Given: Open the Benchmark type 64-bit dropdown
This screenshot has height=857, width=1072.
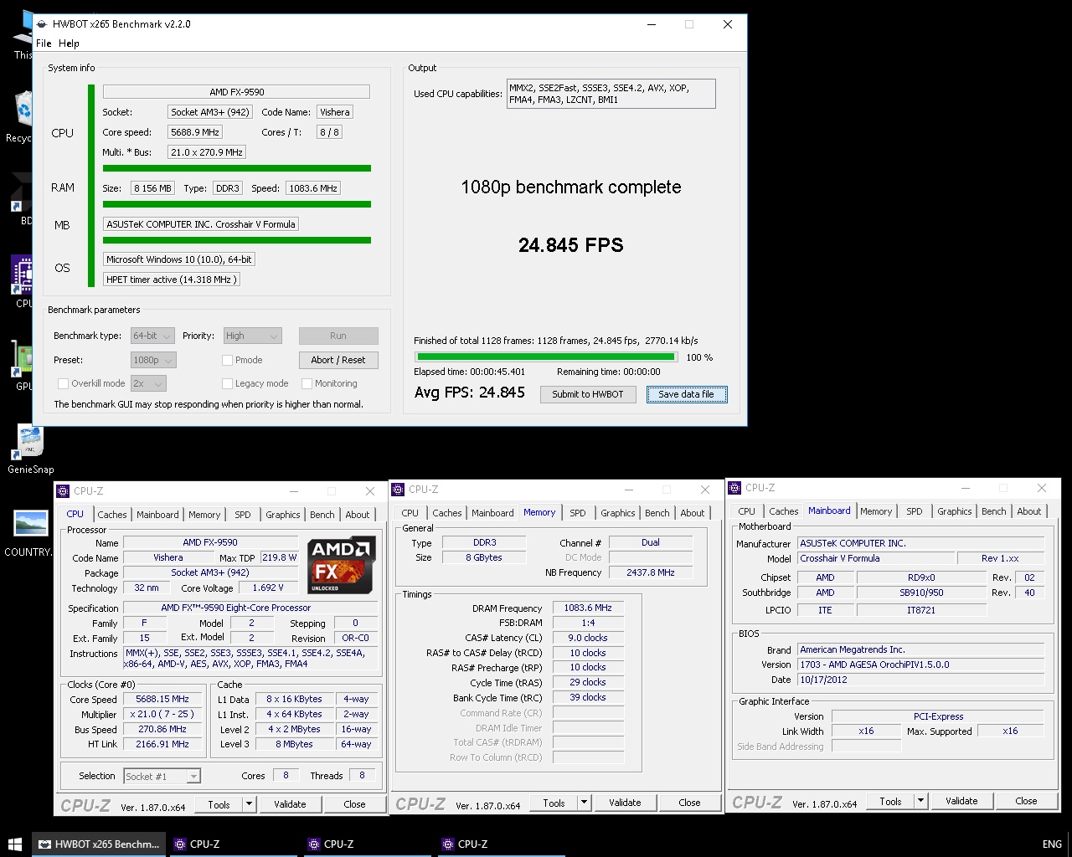Looking at the screenshot, I should [x=152, y=336].
